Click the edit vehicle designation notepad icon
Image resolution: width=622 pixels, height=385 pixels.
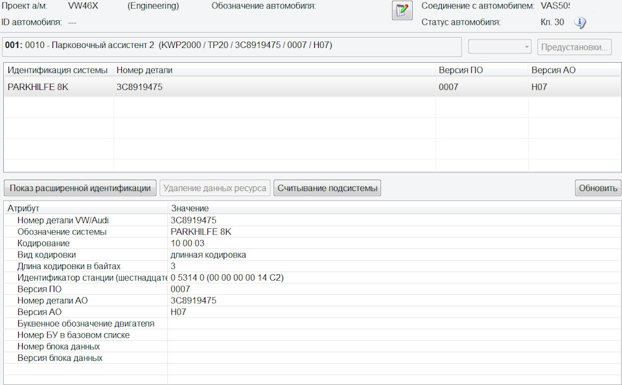[402, 10]
